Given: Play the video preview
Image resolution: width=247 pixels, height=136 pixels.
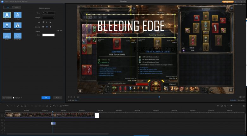Looking at the screenshot, I should [71, 97].
